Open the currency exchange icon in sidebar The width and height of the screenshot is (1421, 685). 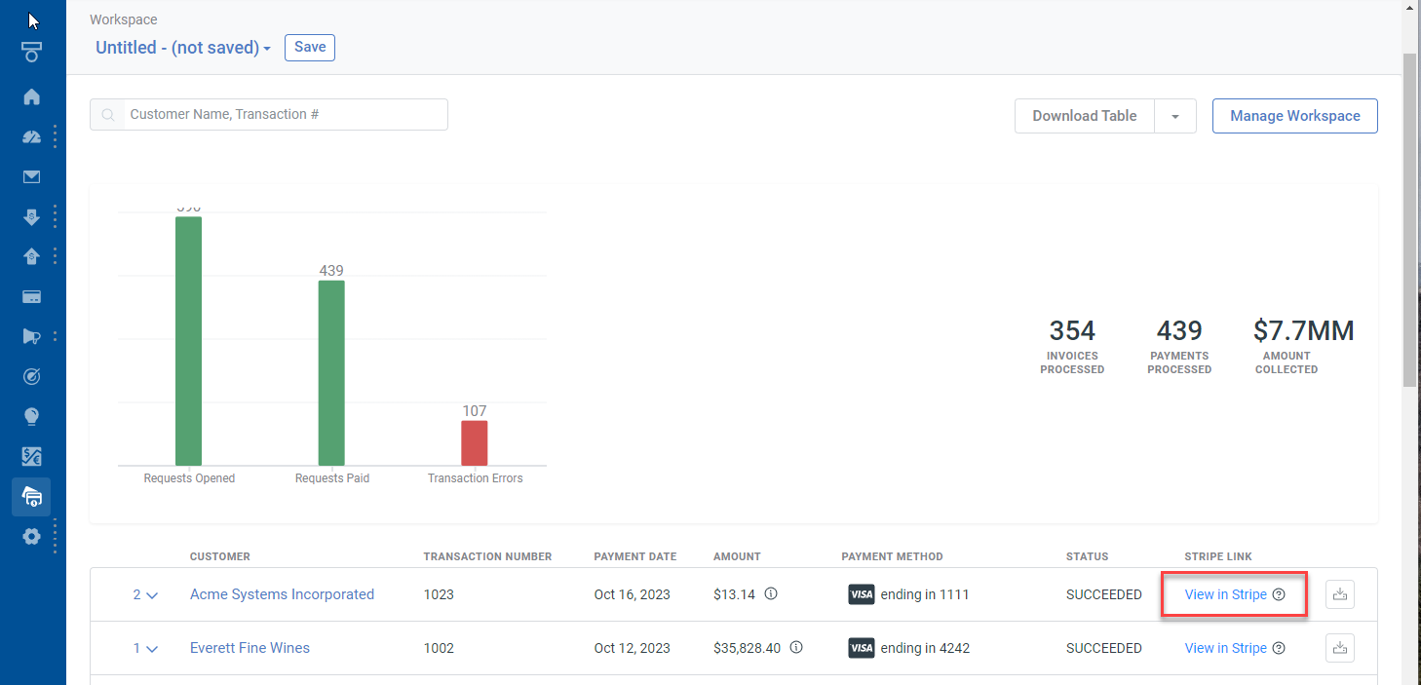pos(31,456)
